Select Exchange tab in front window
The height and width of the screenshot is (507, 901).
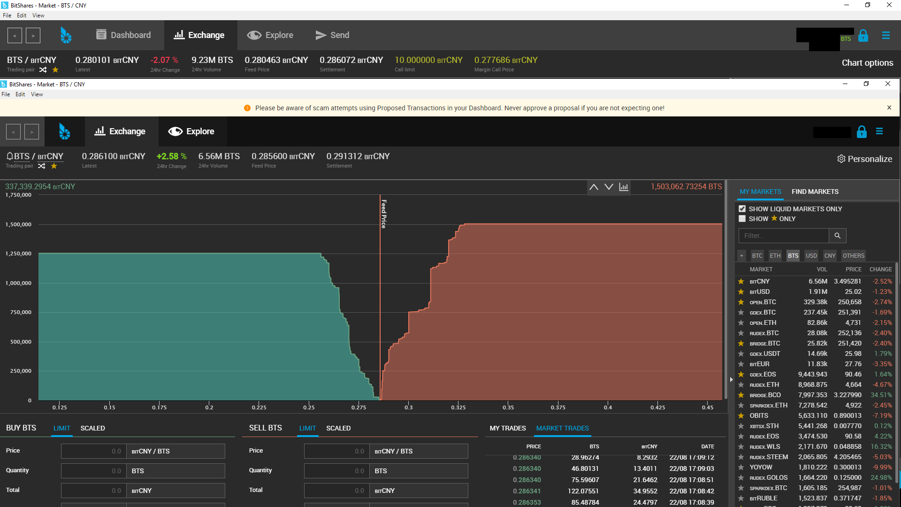coord(120,131)
